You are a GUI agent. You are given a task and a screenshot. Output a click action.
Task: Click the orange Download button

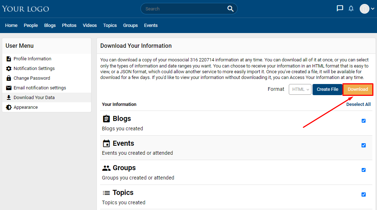pyautogui.click(x=358, y=89)
